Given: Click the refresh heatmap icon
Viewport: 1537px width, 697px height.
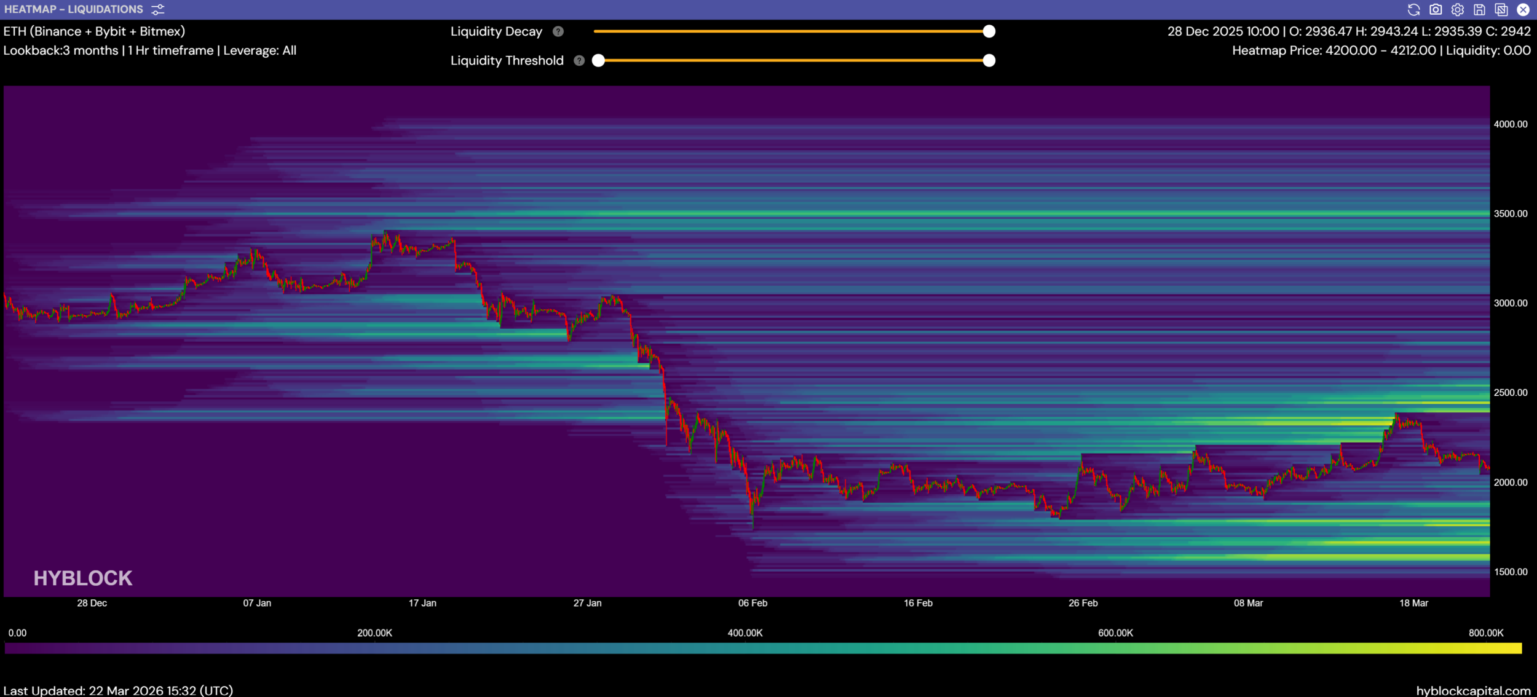Looking at the screenshot, I should click(x=1413, y=9).
